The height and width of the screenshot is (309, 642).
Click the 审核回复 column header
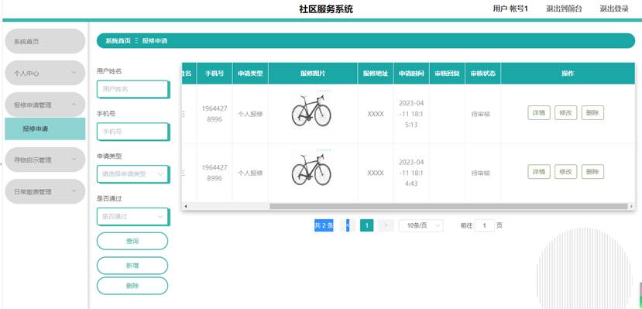coord(447,74)
